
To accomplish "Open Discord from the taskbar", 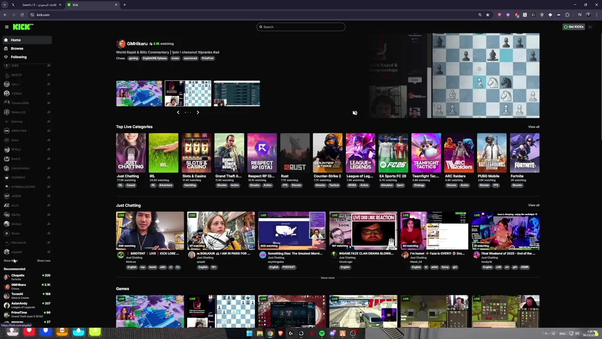I will 332,333.
